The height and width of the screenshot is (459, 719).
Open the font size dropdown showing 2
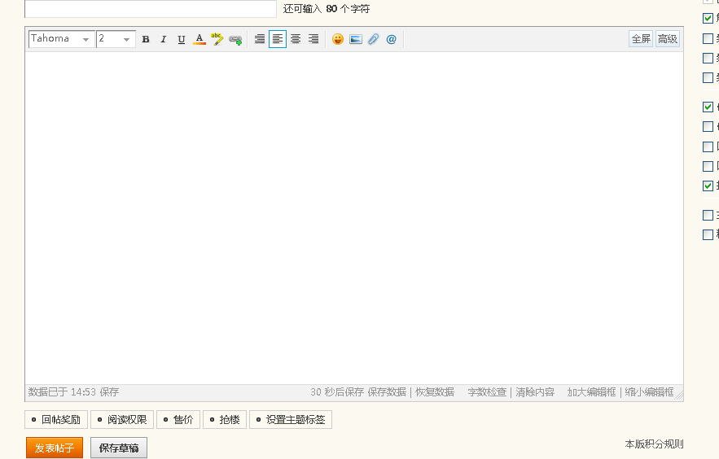[116, 39]
